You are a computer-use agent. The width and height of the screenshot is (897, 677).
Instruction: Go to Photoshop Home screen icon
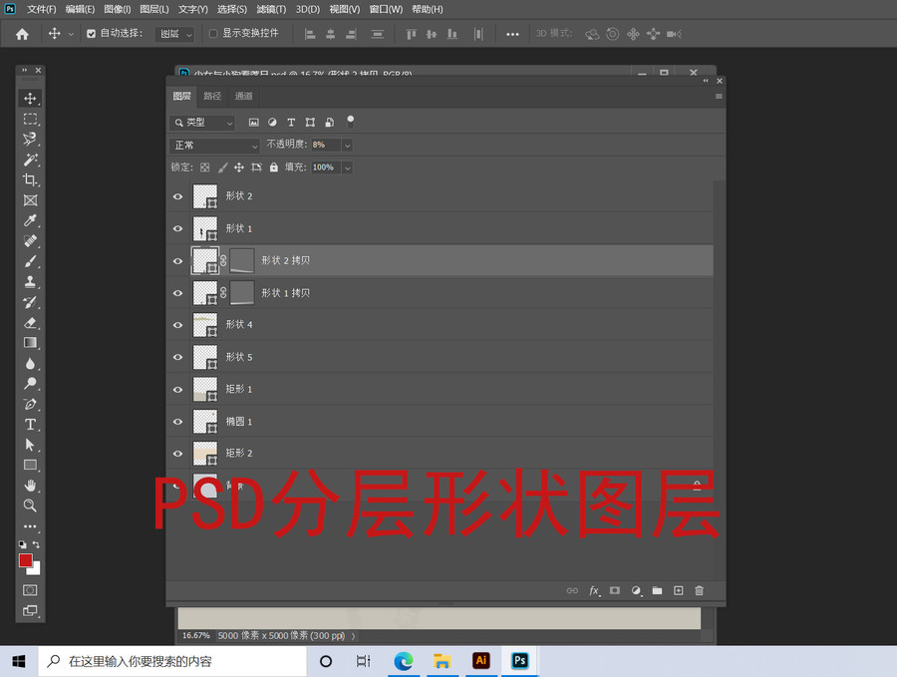[x=22, y=34]
